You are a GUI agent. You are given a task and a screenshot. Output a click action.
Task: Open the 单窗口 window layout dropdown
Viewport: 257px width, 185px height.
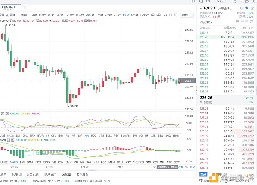(x=186, y=15)
